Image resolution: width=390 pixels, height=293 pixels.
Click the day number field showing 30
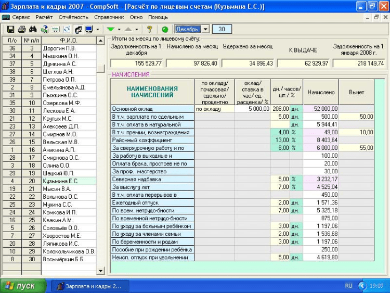[222, 29]
